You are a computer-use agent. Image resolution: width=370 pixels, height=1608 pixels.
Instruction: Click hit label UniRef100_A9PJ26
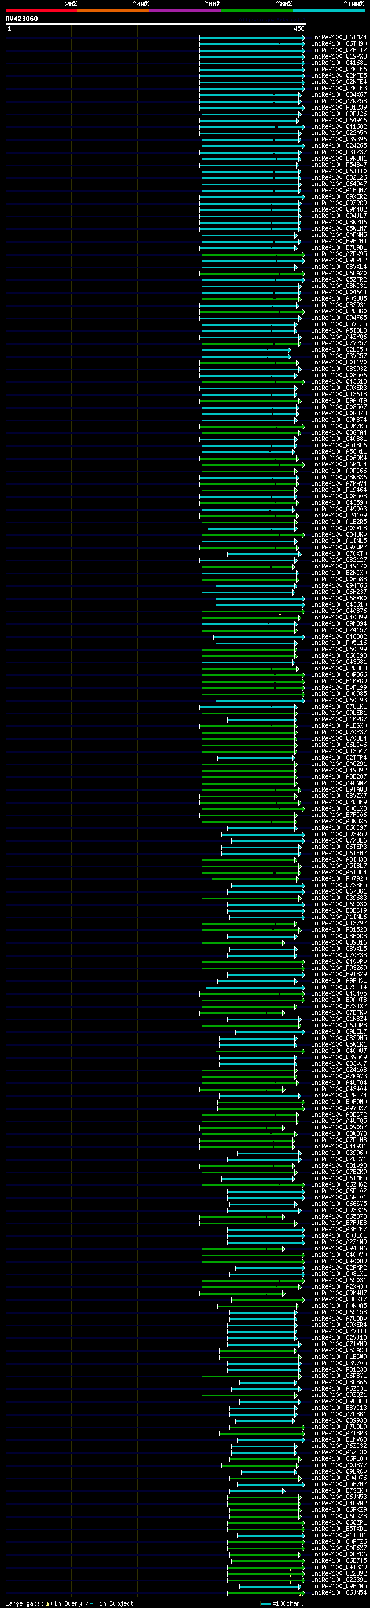(339, 114)
